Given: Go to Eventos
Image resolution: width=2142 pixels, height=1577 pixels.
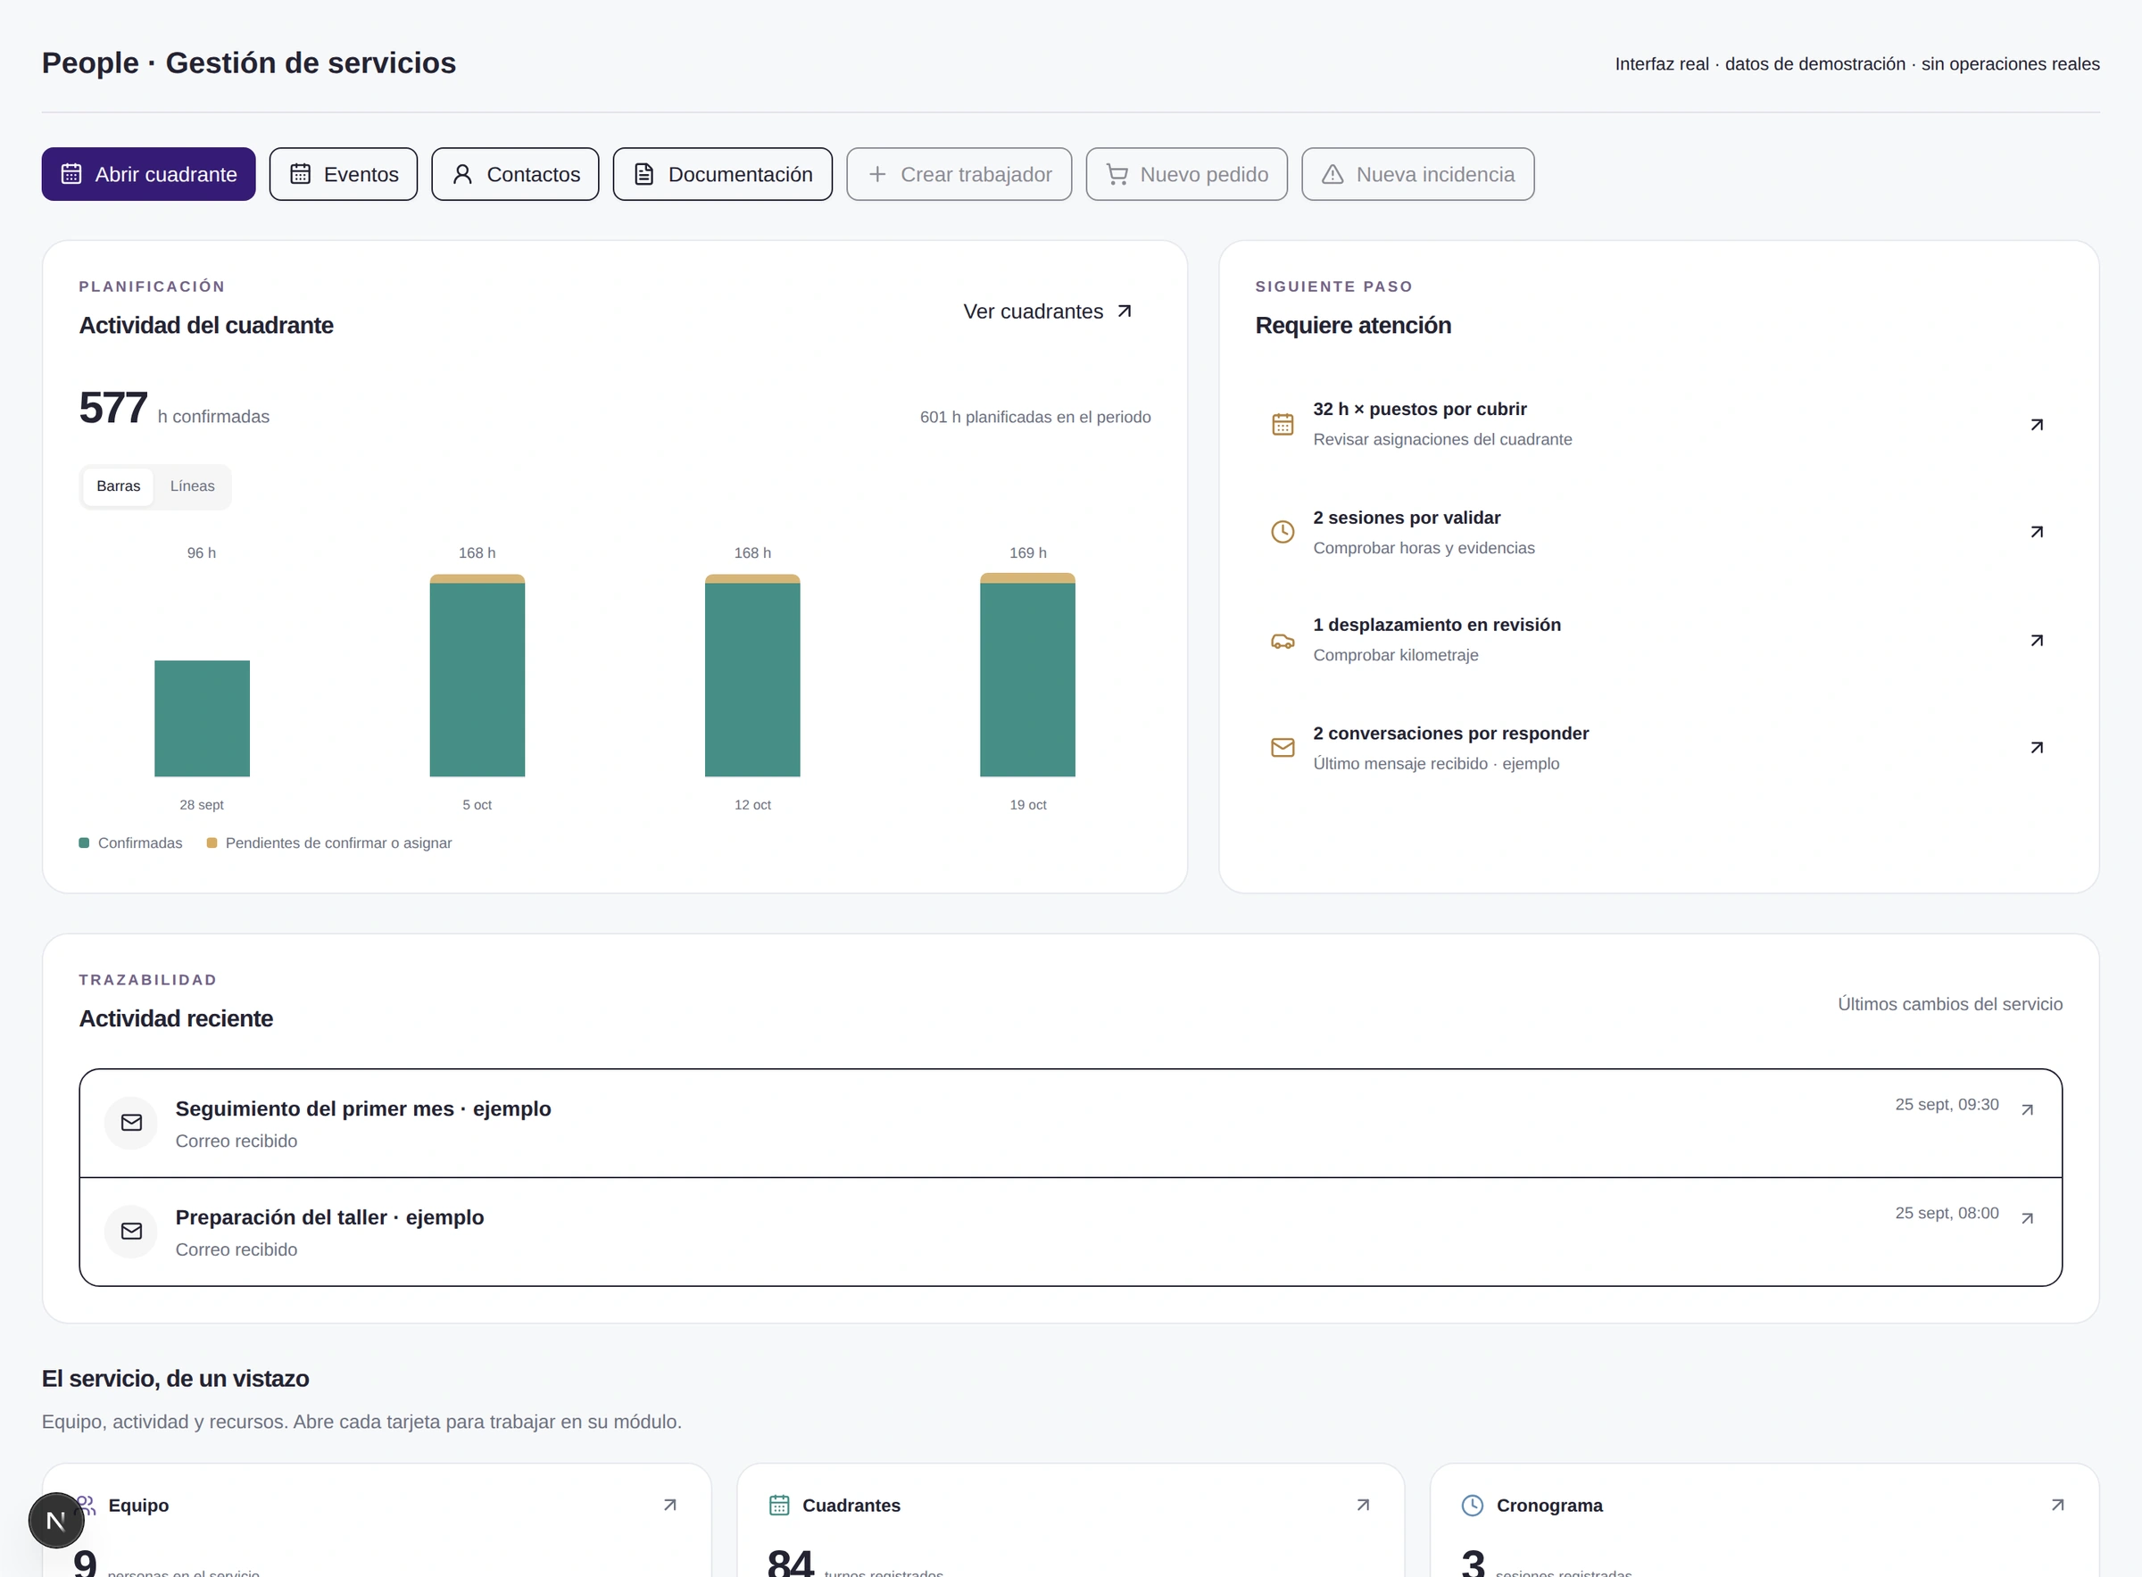Looking at the screenshot, I should point(343,174).
